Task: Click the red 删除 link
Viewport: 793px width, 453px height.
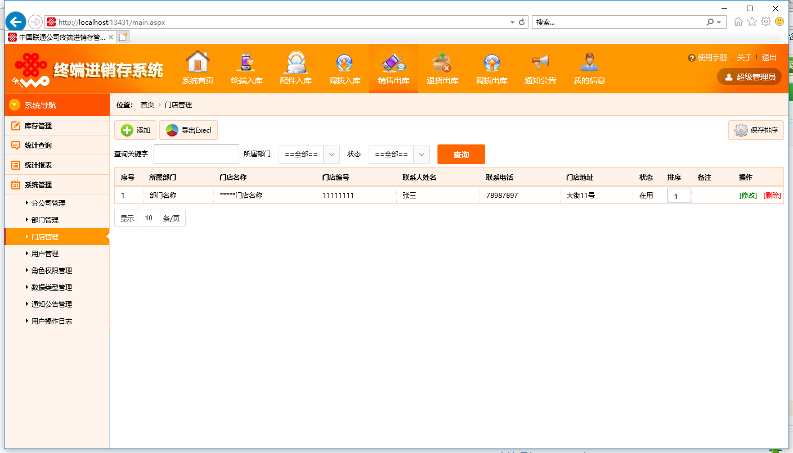Action: [772, 196]
